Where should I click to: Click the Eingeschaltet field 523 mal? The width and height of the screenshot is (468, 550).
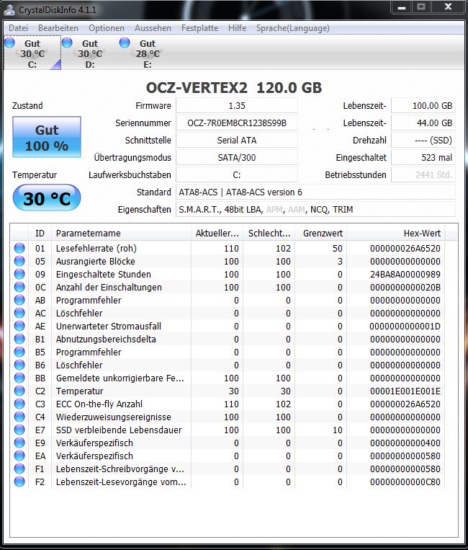pyautogui.click(x=423, y=157)
